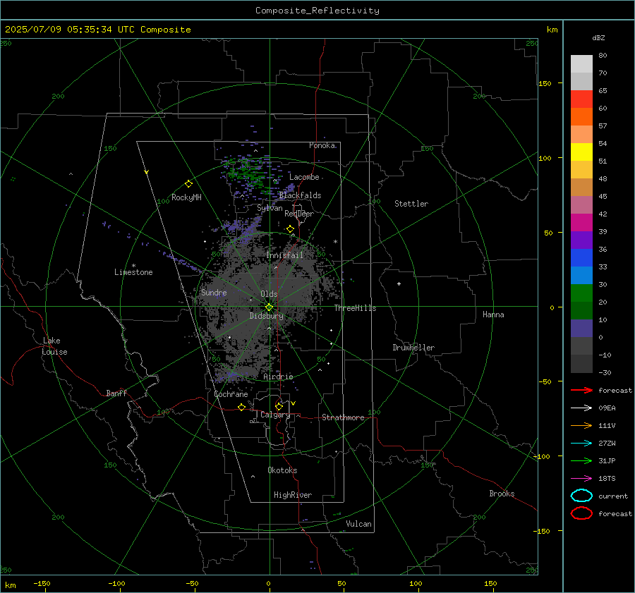The image size is (635, 593).
Task: Click the green 31JP arrow legend icon
Action: (581, 460)
